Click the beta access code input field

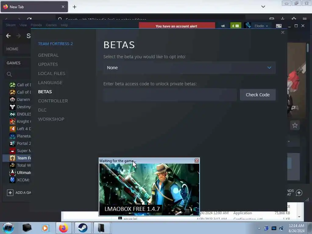tap(170, 95)
